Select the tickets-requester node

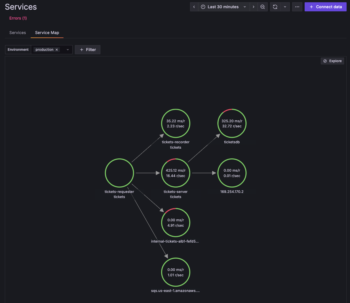pos(119,173)
